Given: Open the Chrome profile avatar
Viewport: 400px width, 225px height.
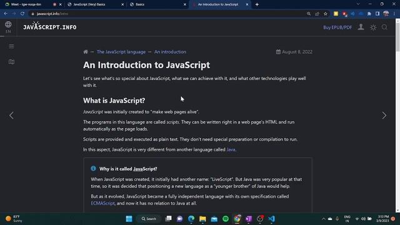Looking at the screenshot, I should point(386,14).
